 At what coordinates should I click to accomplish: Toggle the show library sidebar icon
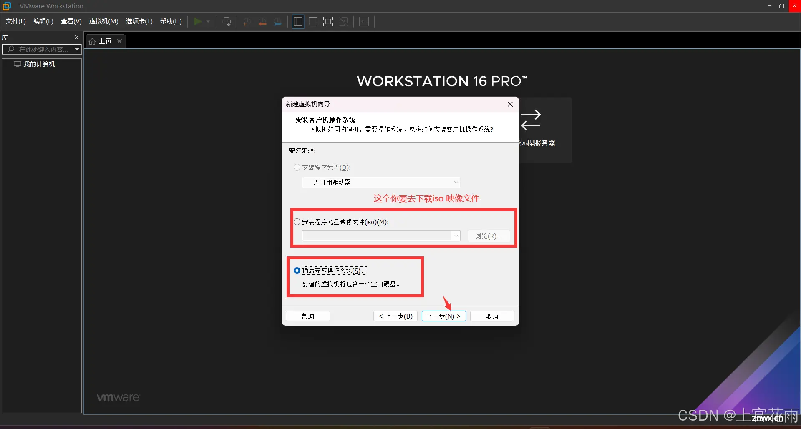tap(298, 21)
